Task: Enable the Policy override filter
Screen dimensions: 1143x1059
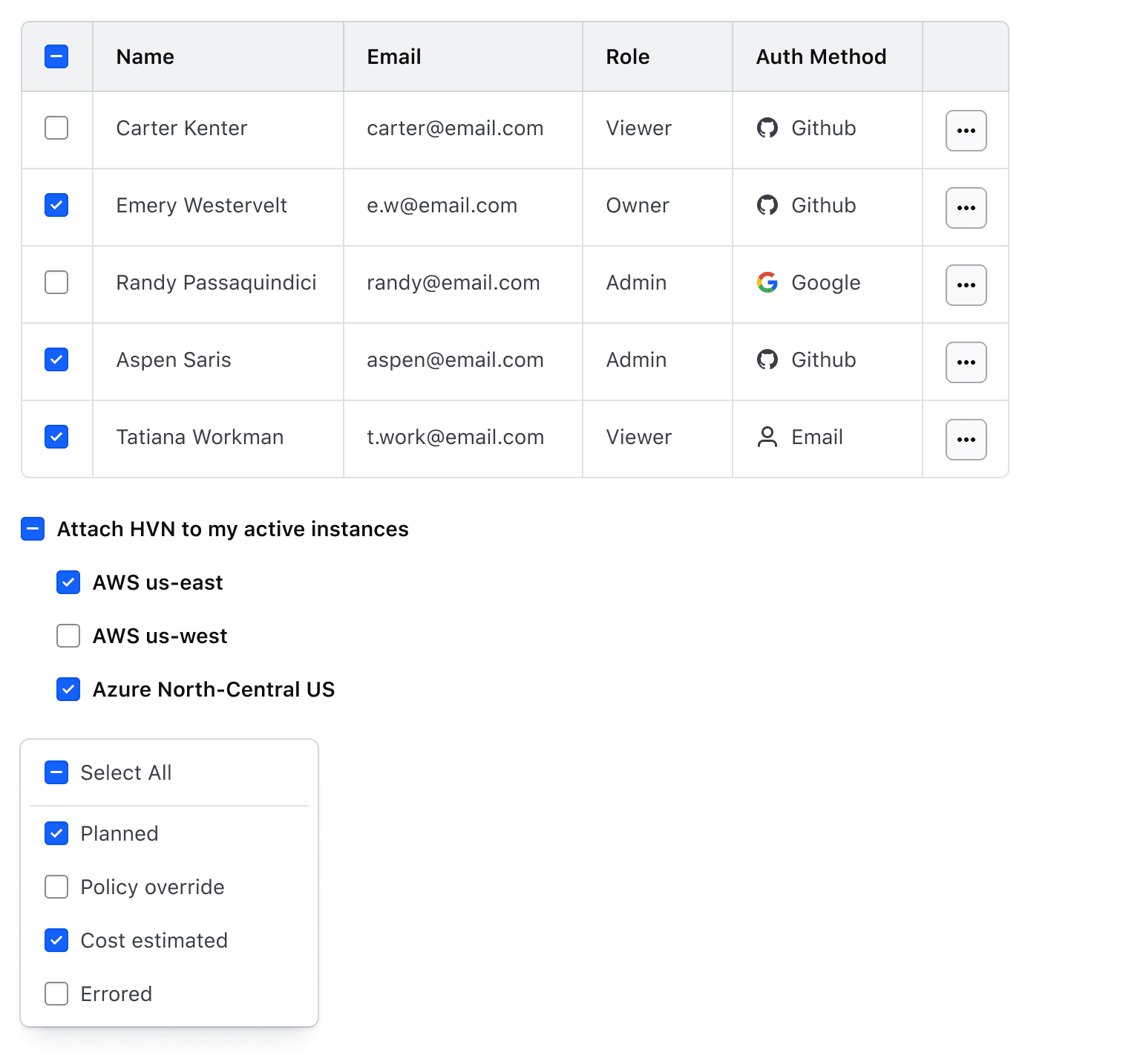Action: (x=56, y=887)
